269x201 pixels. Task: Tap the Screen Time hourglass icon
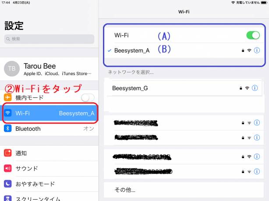(8, 199)
